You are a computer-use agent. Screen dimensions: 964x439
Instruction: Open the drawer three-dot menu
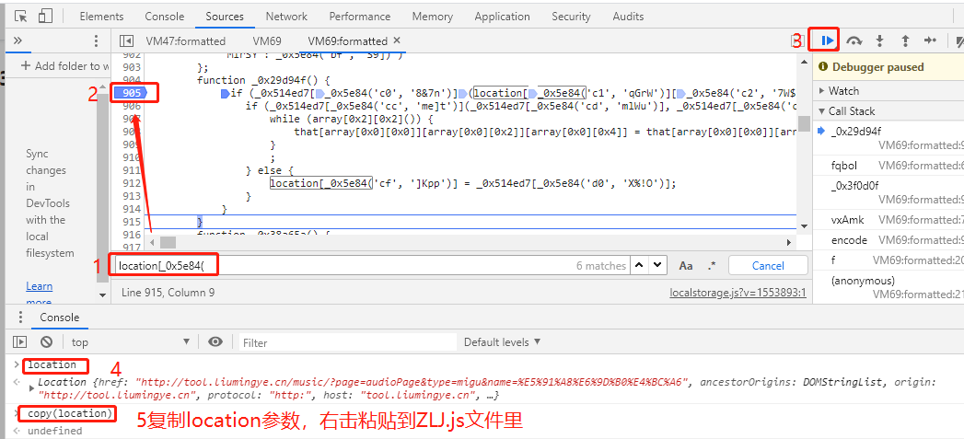pyautogui.click(x=20, y=318)
